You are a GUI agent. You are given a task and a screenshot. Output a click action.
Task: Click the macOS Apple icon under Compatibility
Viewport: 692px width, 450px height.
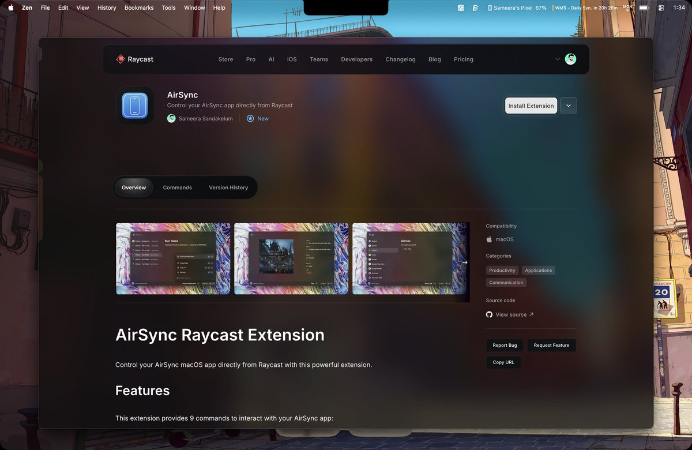point(491,239)
